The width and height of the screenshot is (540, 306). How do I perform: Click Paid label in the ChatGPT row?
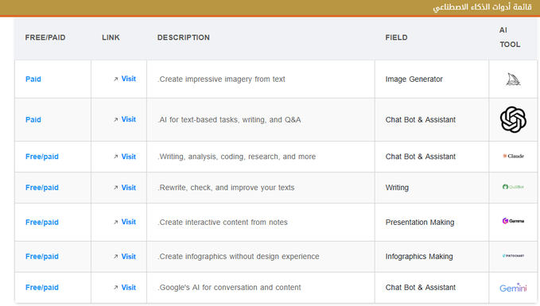[33, 120]
